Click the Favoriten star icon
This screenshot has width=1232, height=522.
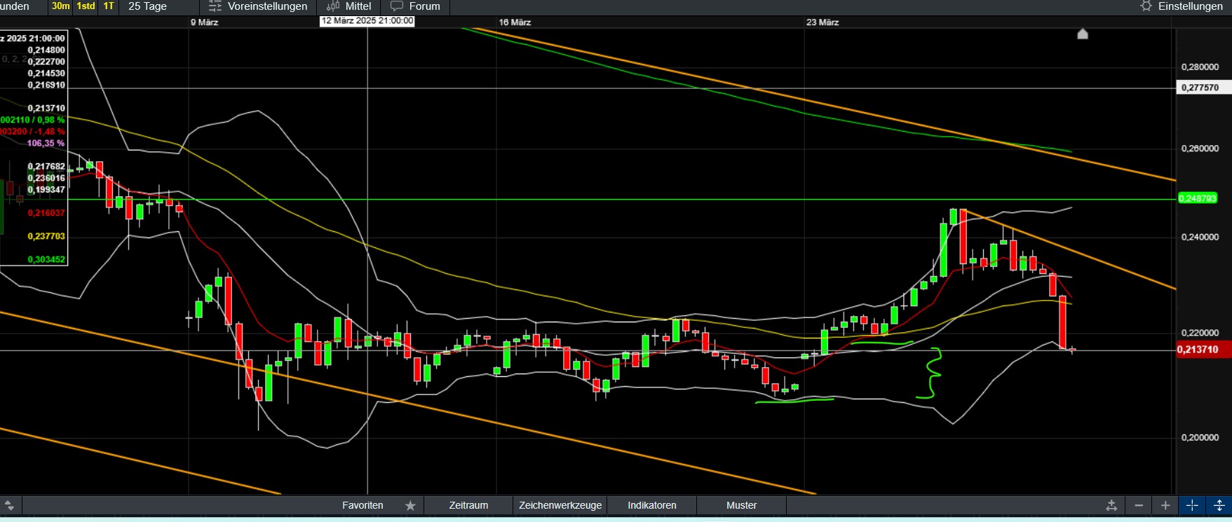(410, 506)
